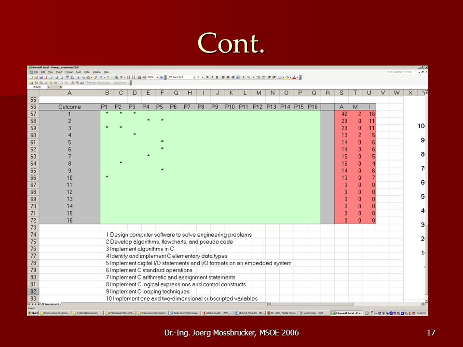This screenshot has width=463, height=347.
Task: Click the P16 header cell
Action: pos(313,107)
